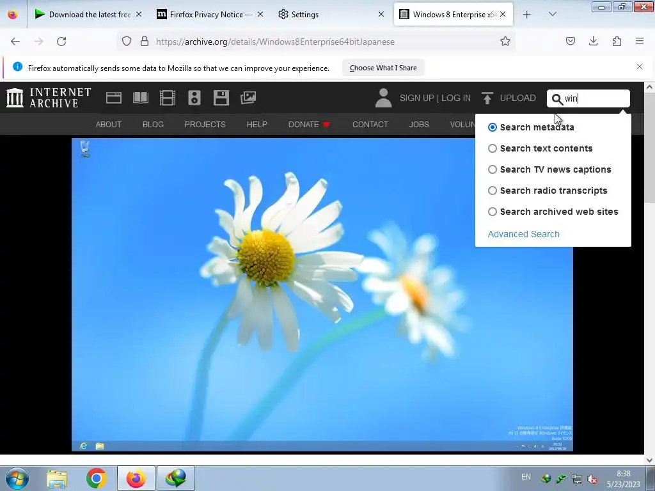Viewport: 655px width, 491px height.
Task: Click the UPLOAD link text
Action: [517, 98]
